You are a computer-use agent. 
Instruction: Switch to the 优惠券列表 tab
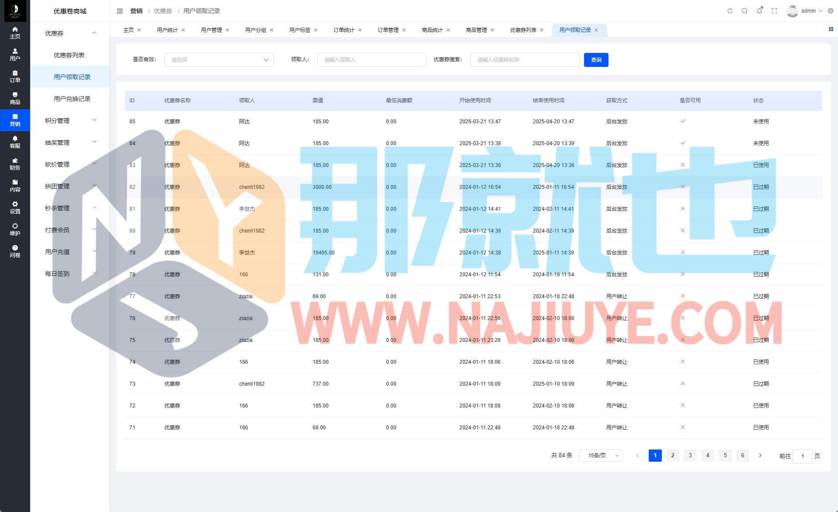pos(523,30)
